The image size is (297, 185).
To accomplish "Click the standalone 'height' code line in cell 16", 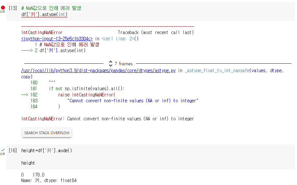I will pyautogui.click(x=28, y=163).
